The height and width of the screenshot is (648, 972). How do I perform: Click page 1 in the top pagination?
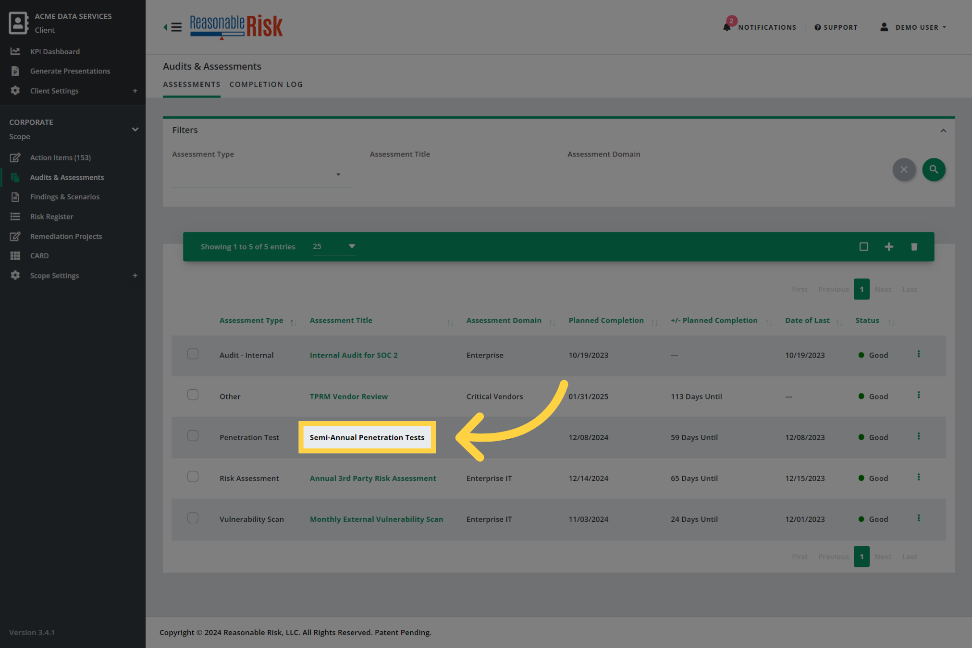point(861,289)
